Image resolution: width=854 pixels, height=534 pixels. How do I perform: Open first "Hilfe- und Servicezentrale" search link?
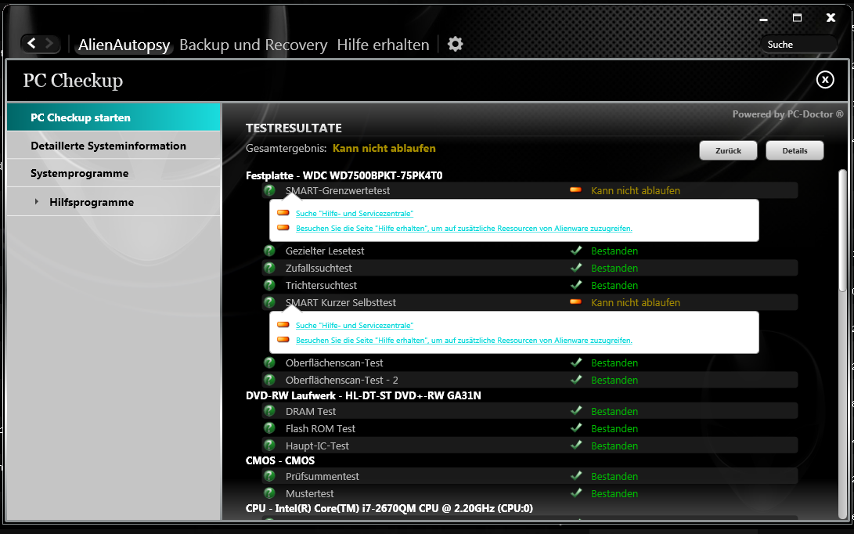(x=354, y=213)
